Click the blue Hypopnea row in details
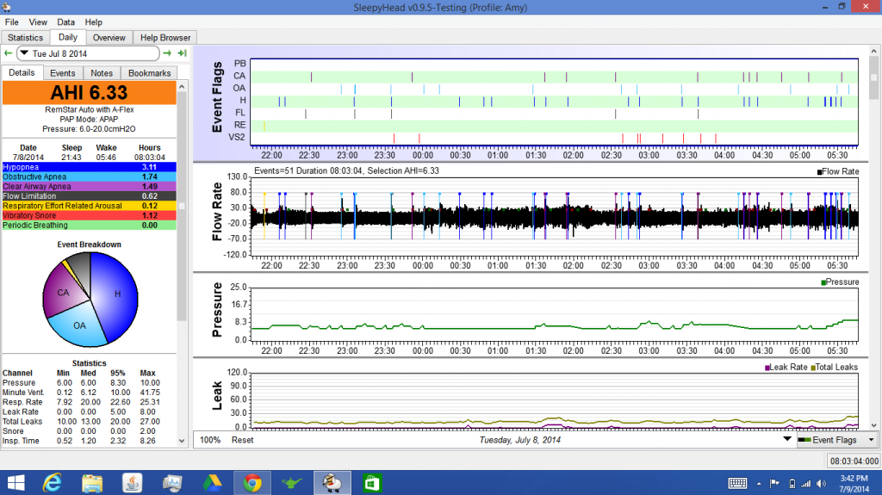The image size is (882, 495). point(88,165)
